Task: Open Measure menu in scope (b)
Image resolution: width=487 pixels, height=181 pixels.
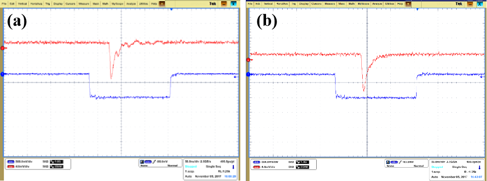Action: pos(330,4)
